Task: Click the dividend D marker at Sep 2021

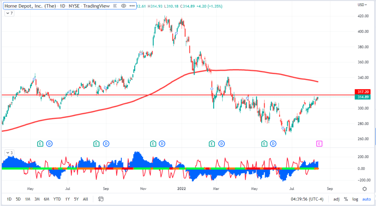Action: 106,144
